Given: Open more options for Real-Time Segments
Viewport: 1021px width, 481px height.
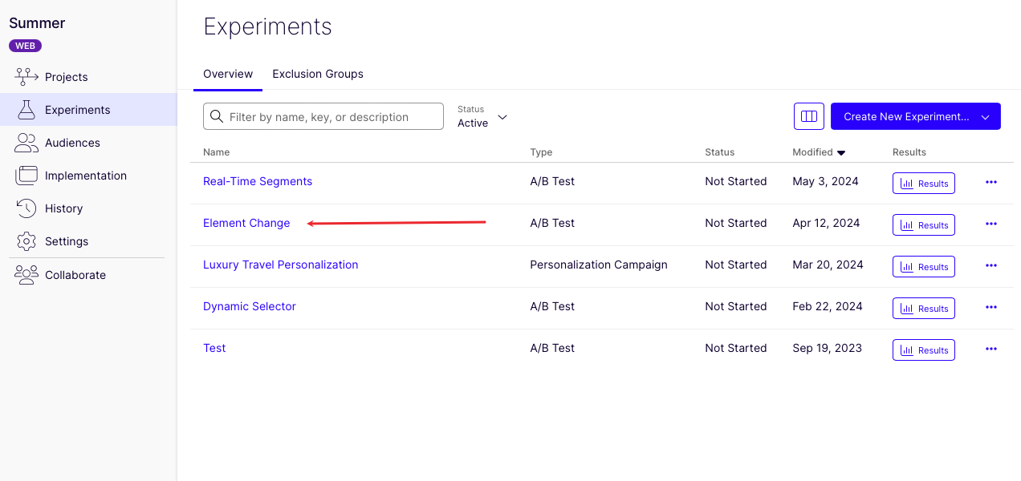Looking at the screenshot, I should pos(990,182).
